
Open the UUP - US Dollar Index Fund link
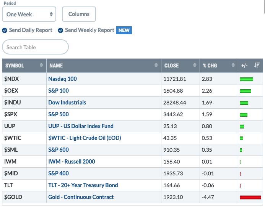(x=81, y=126)
